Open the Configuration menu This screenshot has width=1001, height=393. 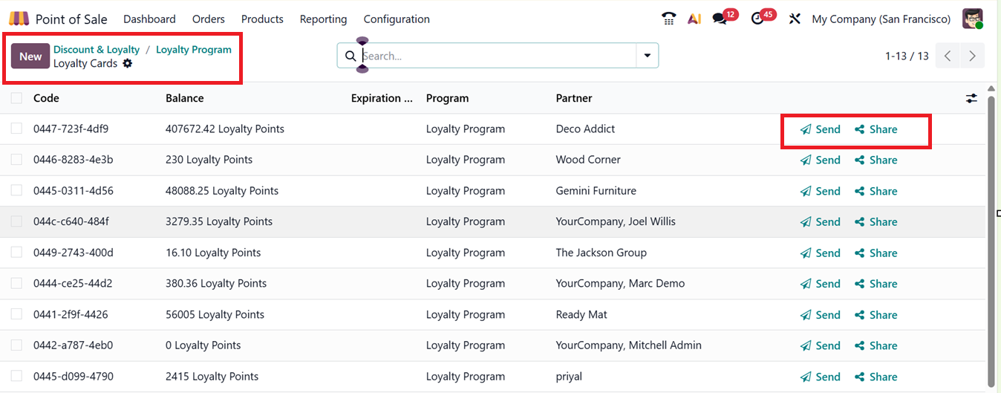(397, 19)
